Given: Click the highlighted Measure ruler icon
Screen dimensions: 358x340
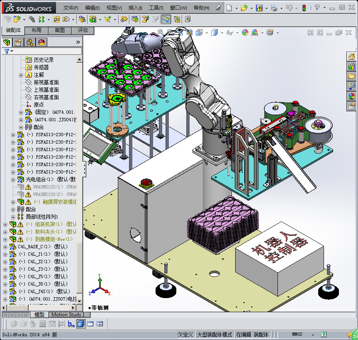Looking at the screenshot, I should tap(166, 20).
